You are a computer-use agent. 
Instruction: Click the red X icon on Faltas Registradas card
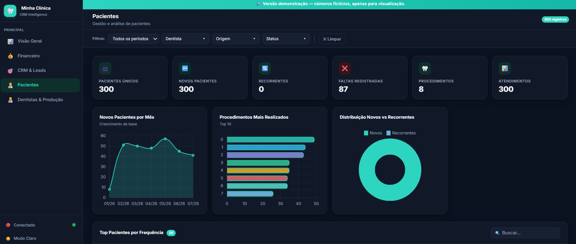click(x=345, y=69)
